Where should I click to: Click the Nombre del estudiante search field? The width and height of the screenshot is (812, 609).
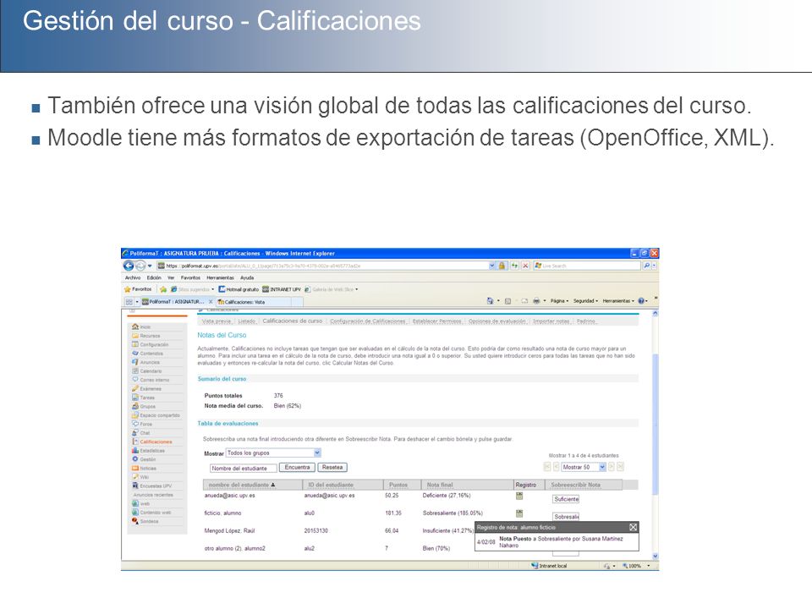point(243,468)
